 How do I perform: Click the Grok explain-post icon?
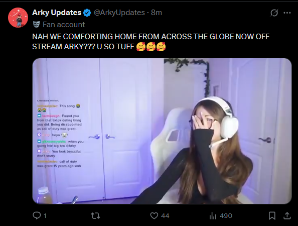274,13
